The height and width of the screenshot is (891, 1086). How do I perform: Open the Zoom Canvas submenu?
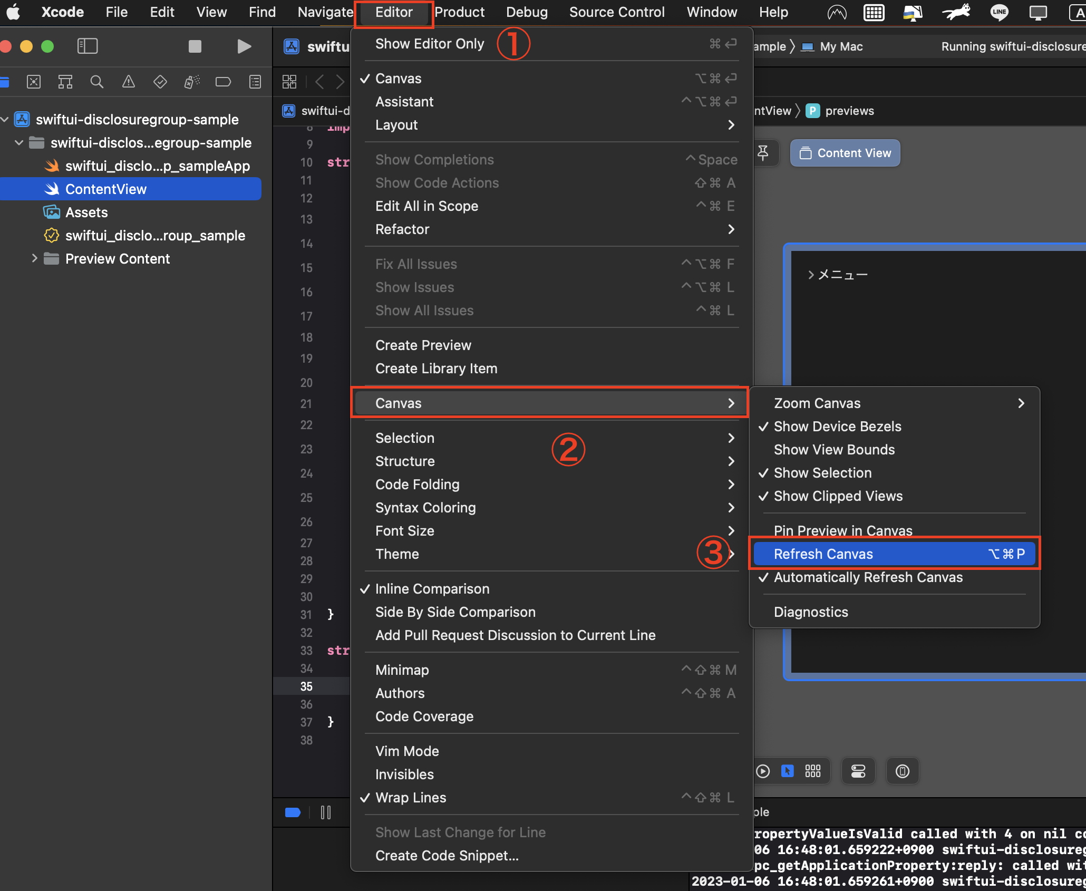[895, 403]
